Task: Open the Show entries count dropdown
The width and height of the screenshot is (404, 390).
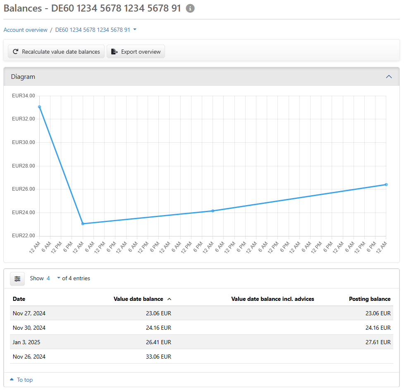Action: pos(54,278)
